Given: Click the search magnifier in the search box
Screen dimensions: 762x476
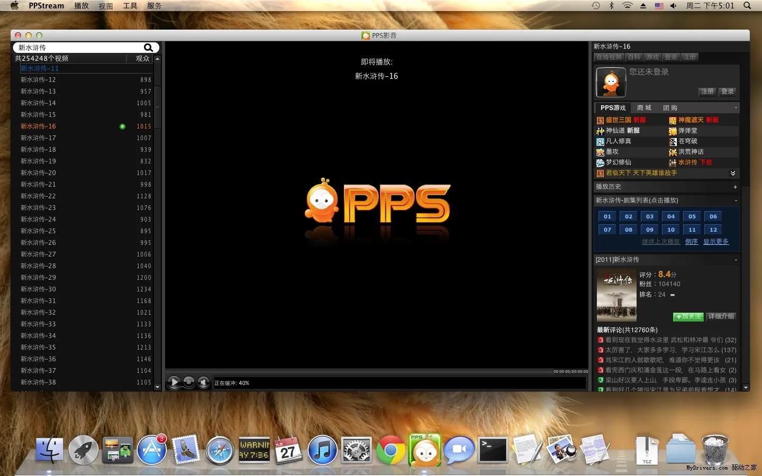Looking at the screenshot, I should point(148,48).
